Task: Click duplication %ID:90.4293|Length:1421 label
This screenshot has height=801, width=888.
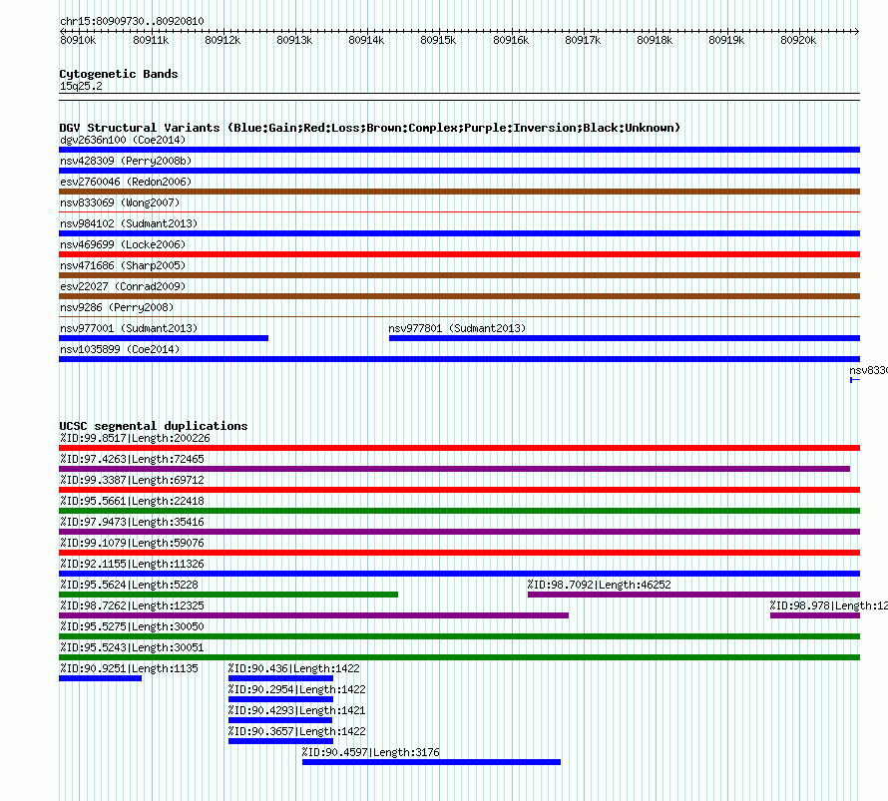Action: tap(296, 710)
